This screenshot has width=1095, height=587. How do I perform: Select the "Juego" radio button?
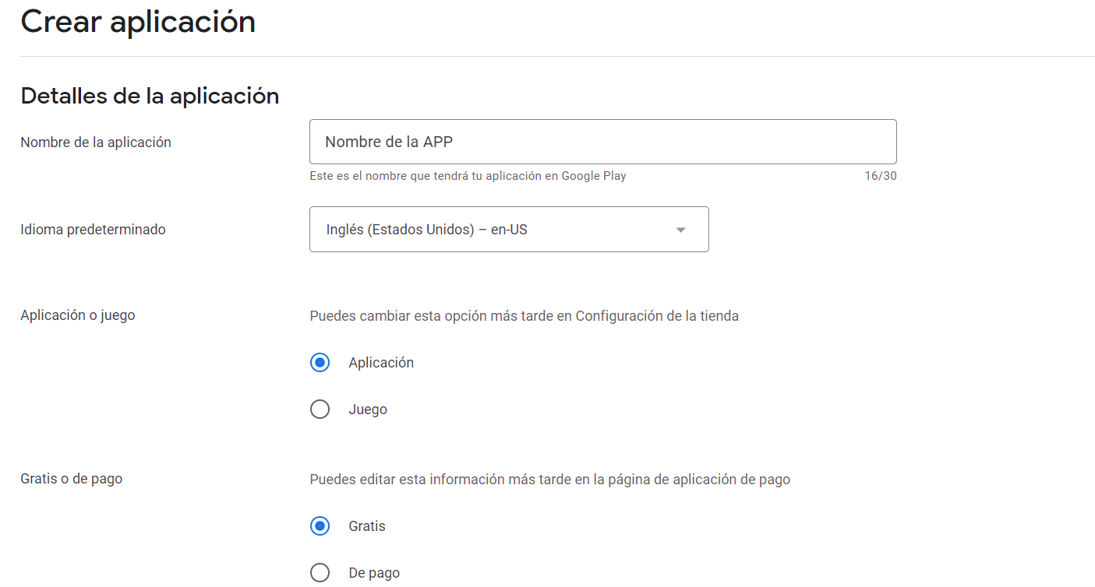320,409
